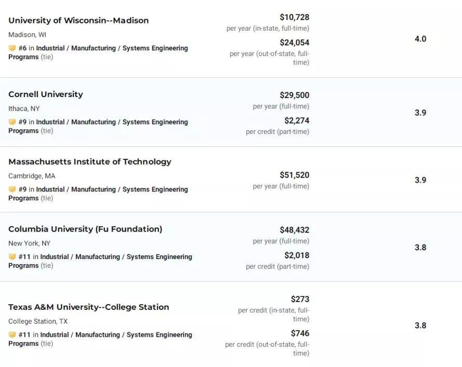Screen dimensions: 462x367
Task: Open Columbia University (Fu Foundation) page
Action: tap(85, 229)
